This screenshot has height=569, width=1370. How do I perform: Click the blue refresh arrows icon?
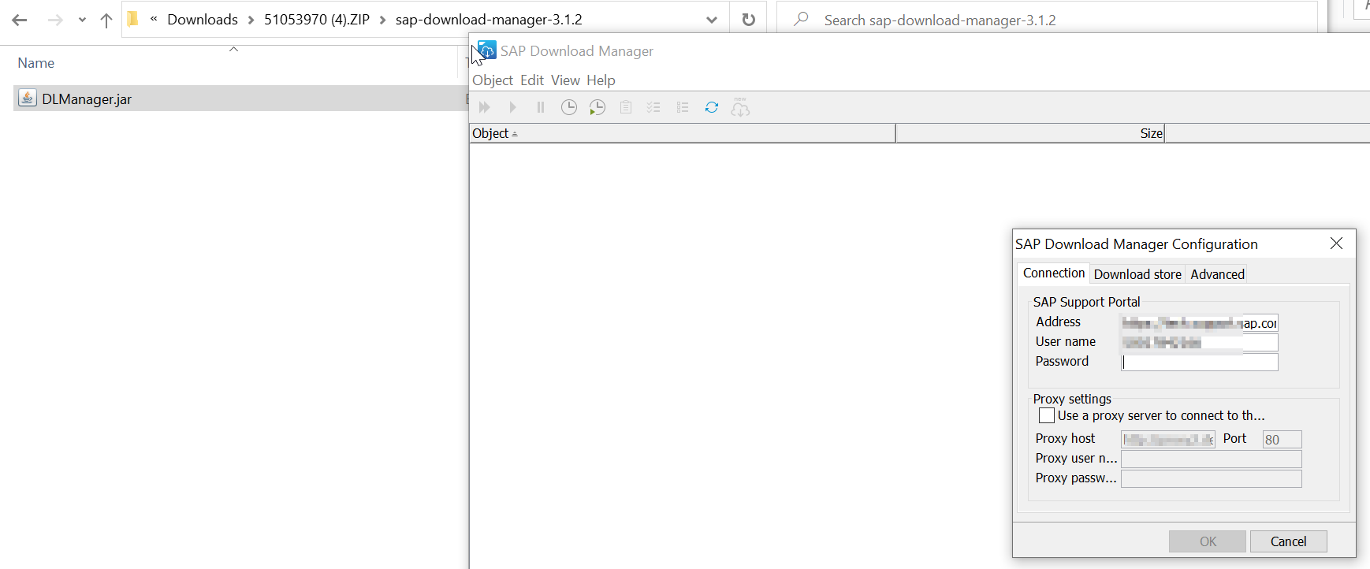pos(712,107)
